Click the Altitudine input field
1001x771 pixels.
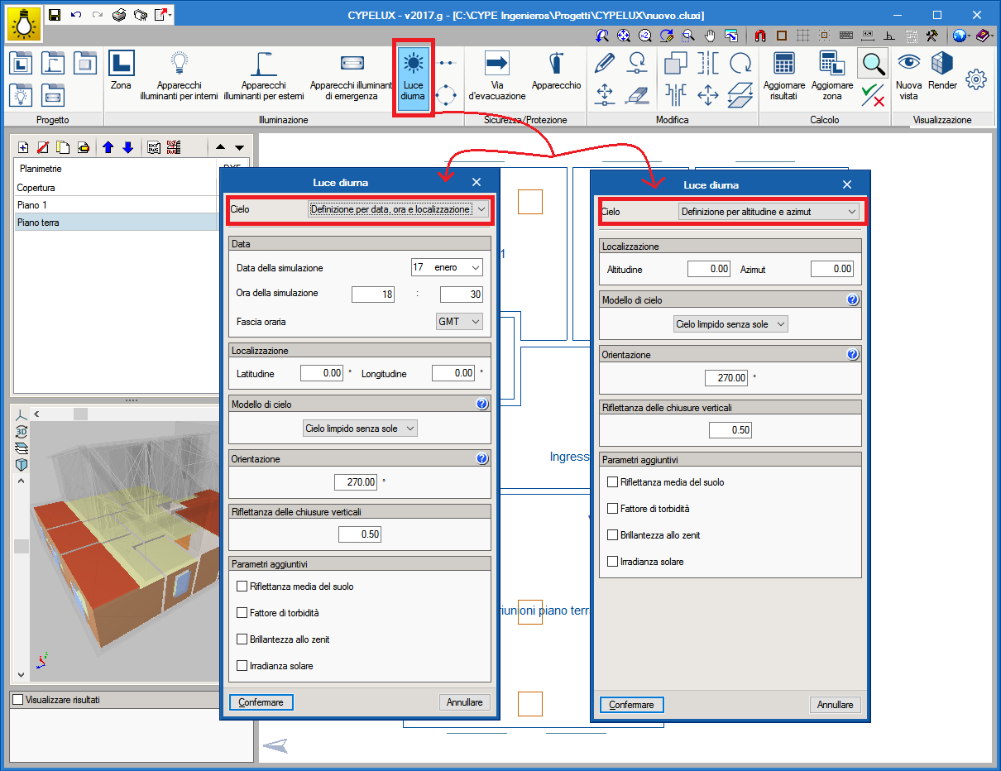[x=709, y=269]
